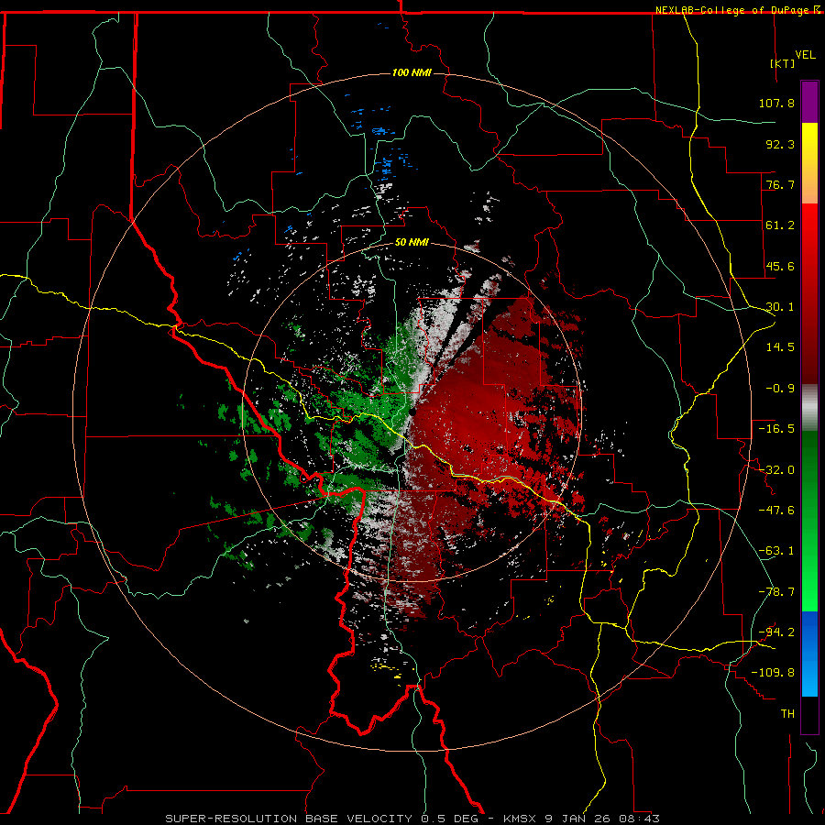Click the blue segment of the color bar
The image size is (825, 825).
point(809,654)
